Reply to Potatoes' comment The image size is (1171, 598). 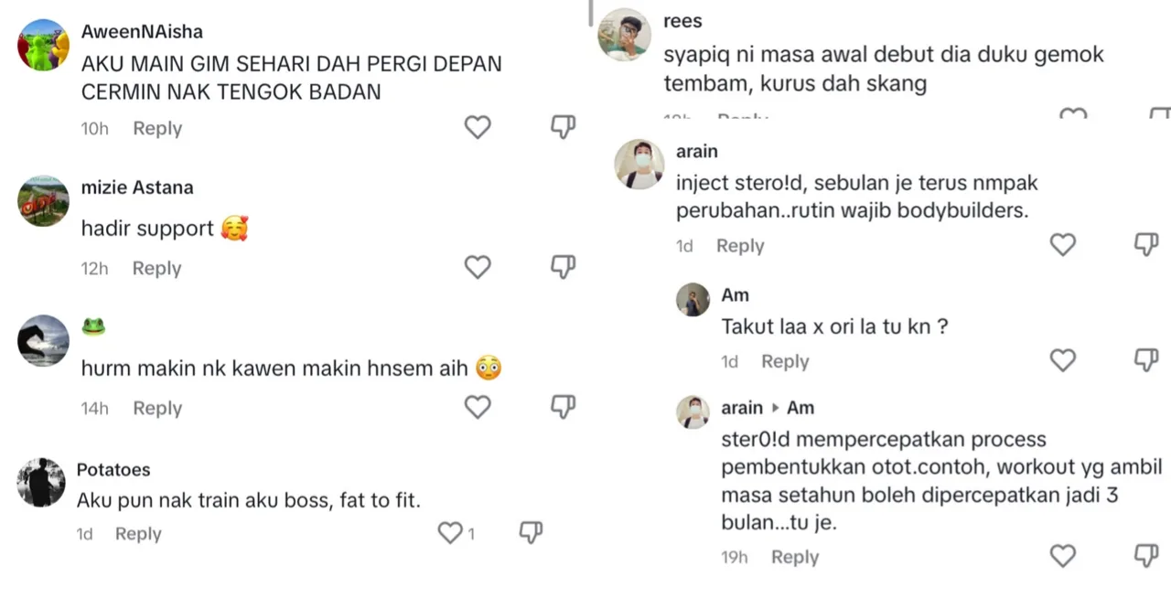(x=138, y=534)
